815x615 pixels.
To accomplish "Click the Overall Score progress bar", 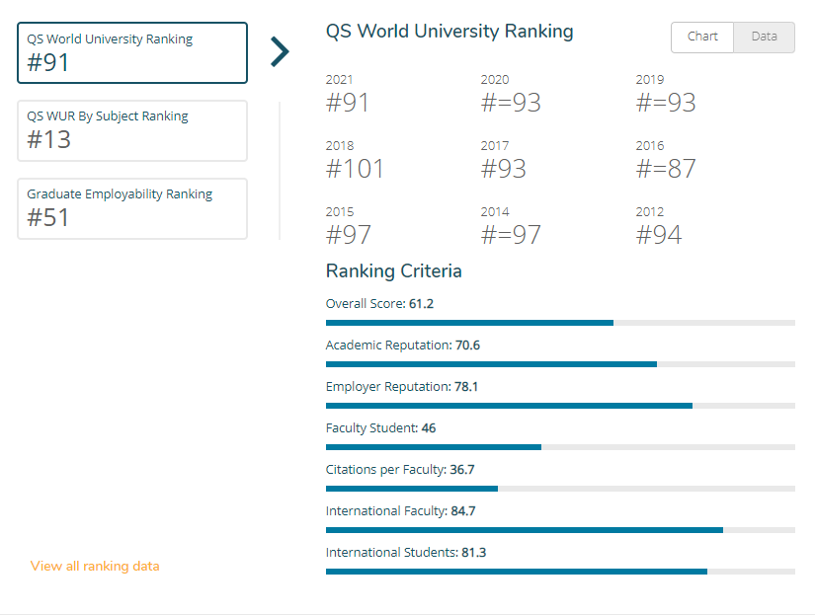I will (560, 323).
